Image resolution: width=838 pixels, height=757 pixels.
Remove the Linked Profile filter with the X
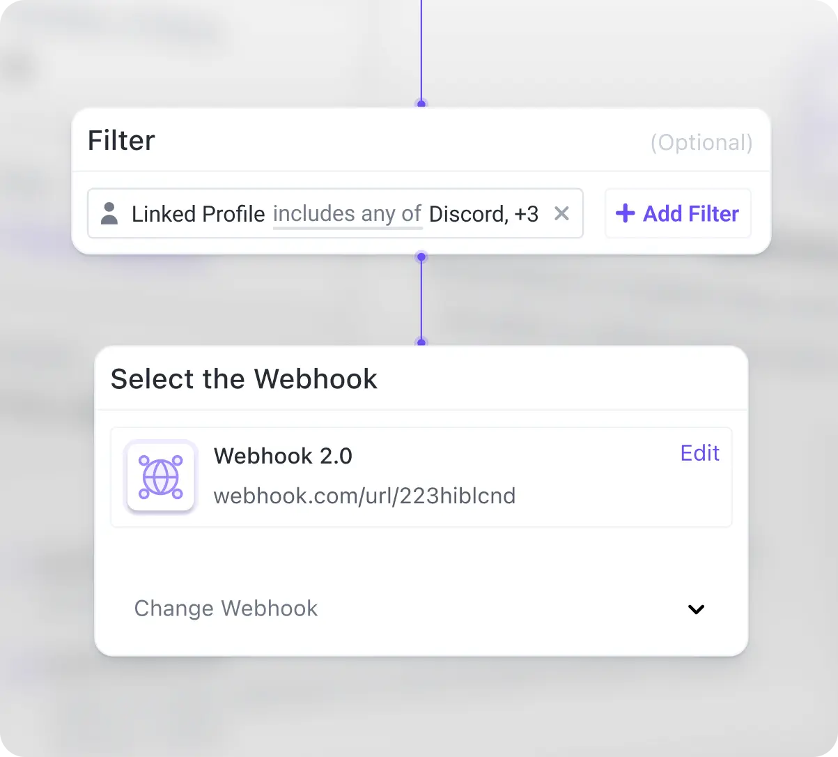click(561, 213)
